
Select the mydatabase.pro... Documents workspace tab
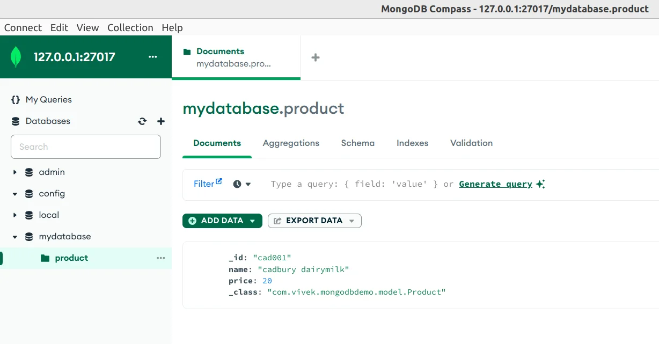(x=236, y=57)
